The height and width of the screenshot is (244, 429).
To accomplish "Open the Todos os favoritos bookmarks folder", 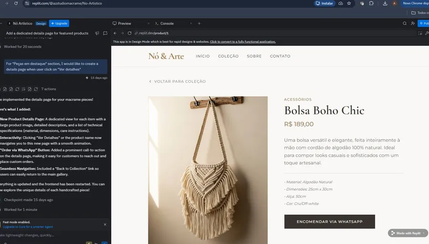I will [420, 12].
